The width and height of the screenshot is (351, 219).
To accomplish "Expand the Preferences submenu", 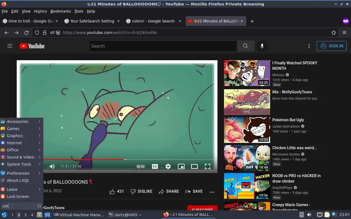I will coord(21,173).
